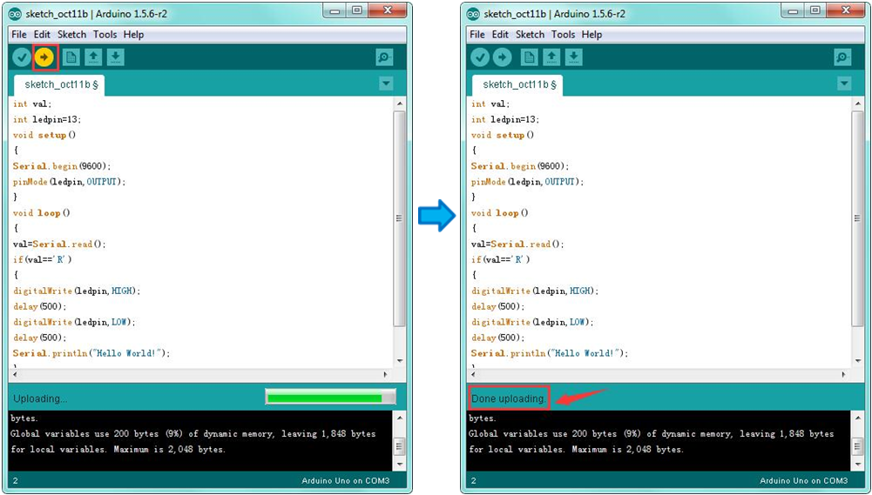Click 'Serial.begin(9600);' line in left window
The width and height of the screenshot is (872, 495).
[x=62, y=166]
